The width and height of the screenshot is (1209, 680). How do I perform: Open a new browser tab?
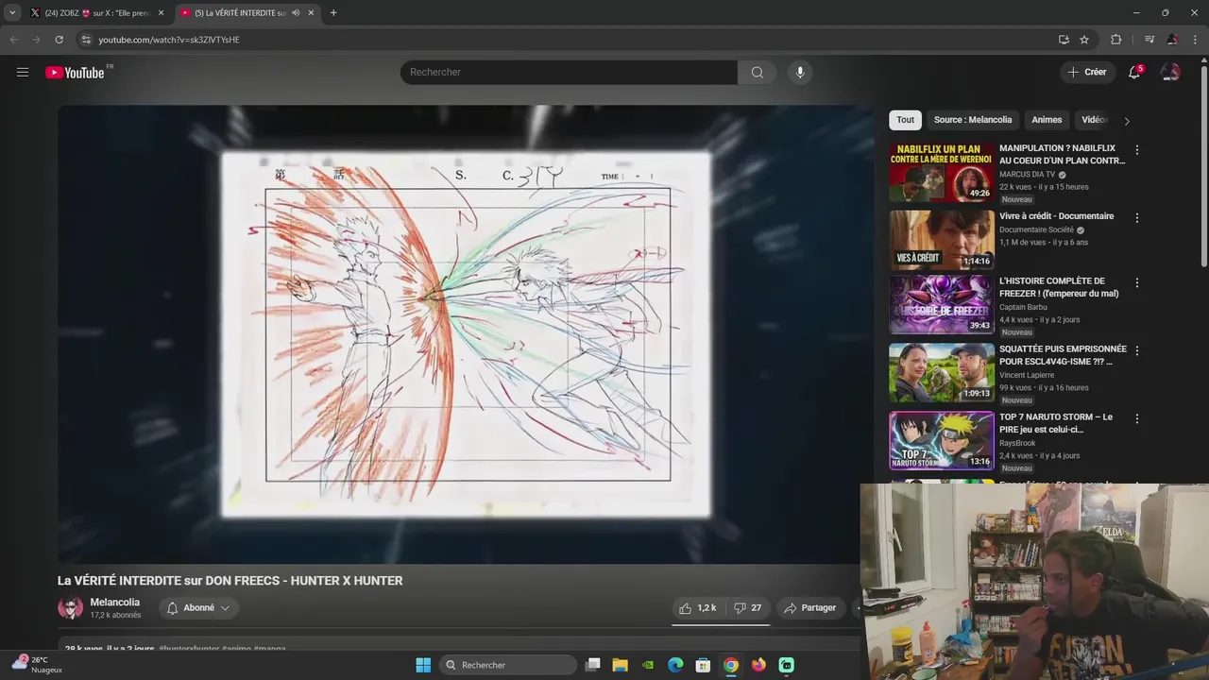(333, 13)
